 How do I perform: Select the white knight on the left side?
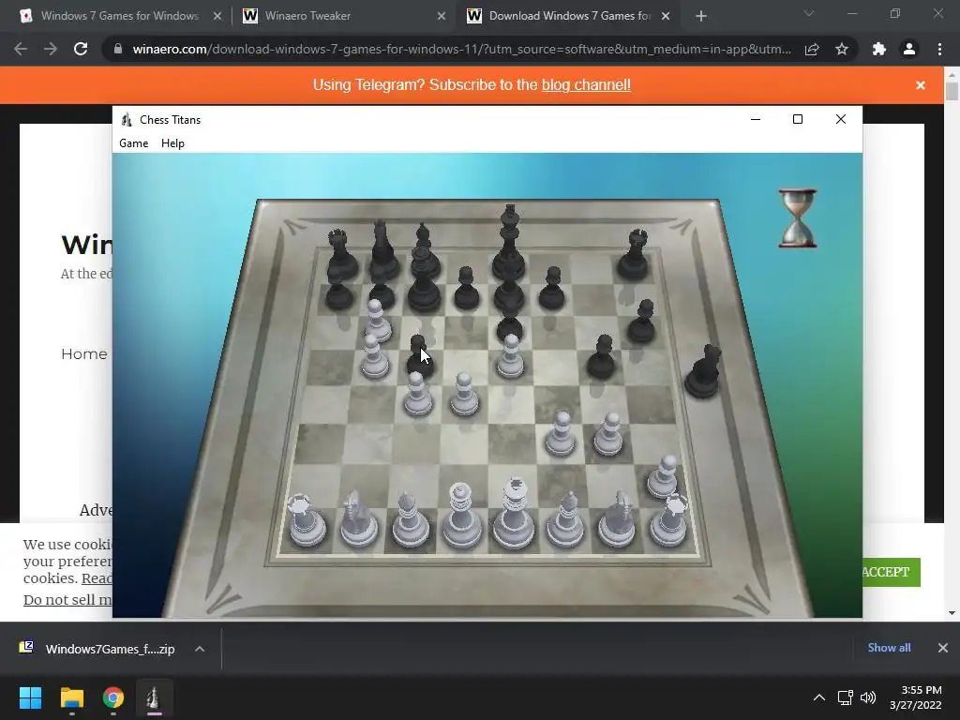[x=357, y=519]
